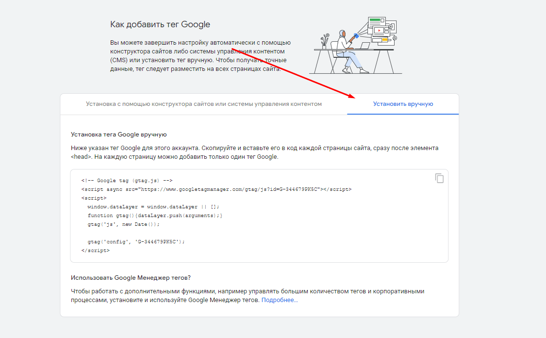Click the googletagmanager script src URL line
546x338 pixels.
pyautogui.click(x=216, y=189)
